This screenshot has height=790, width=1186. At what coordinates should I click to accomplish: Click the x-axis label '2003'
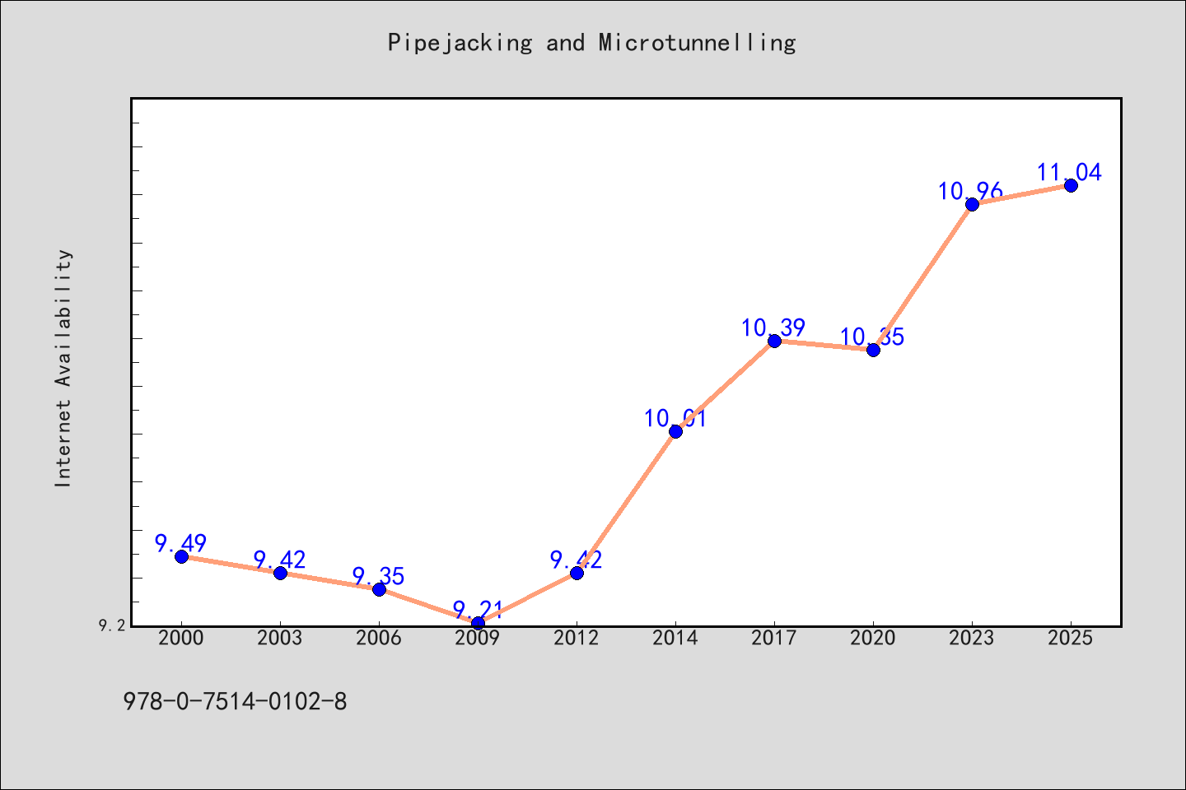pyautogui.click(x=280, y=639)
